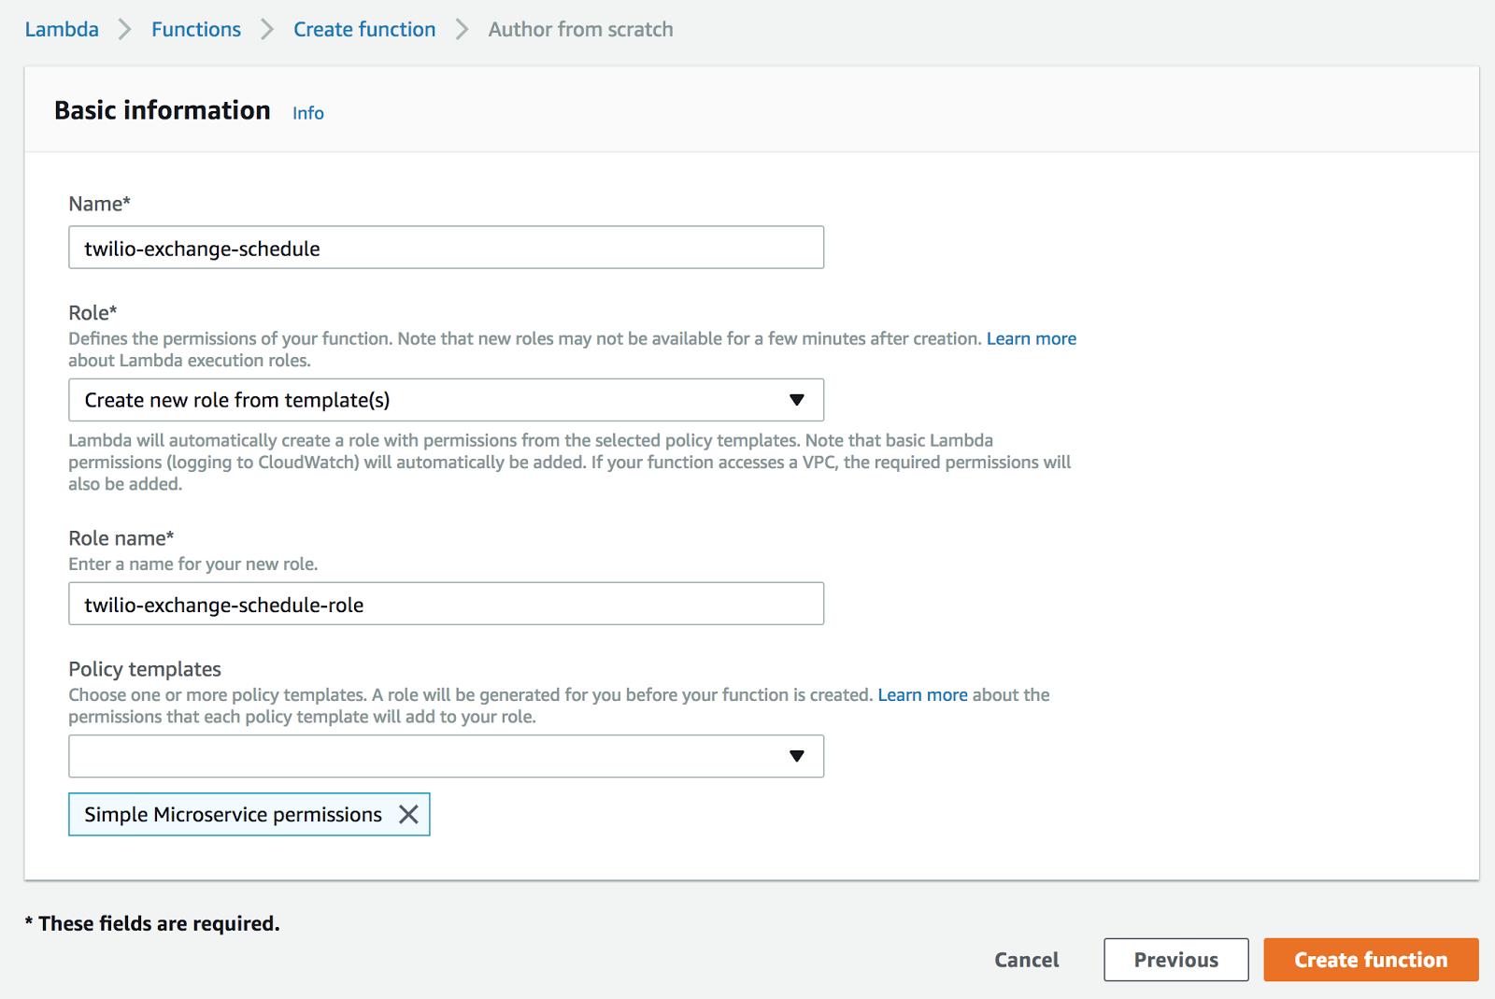Viewport: 1495px width, 999px height.
Task: Follow Learn more about policy templates
Action: [922, 694]
